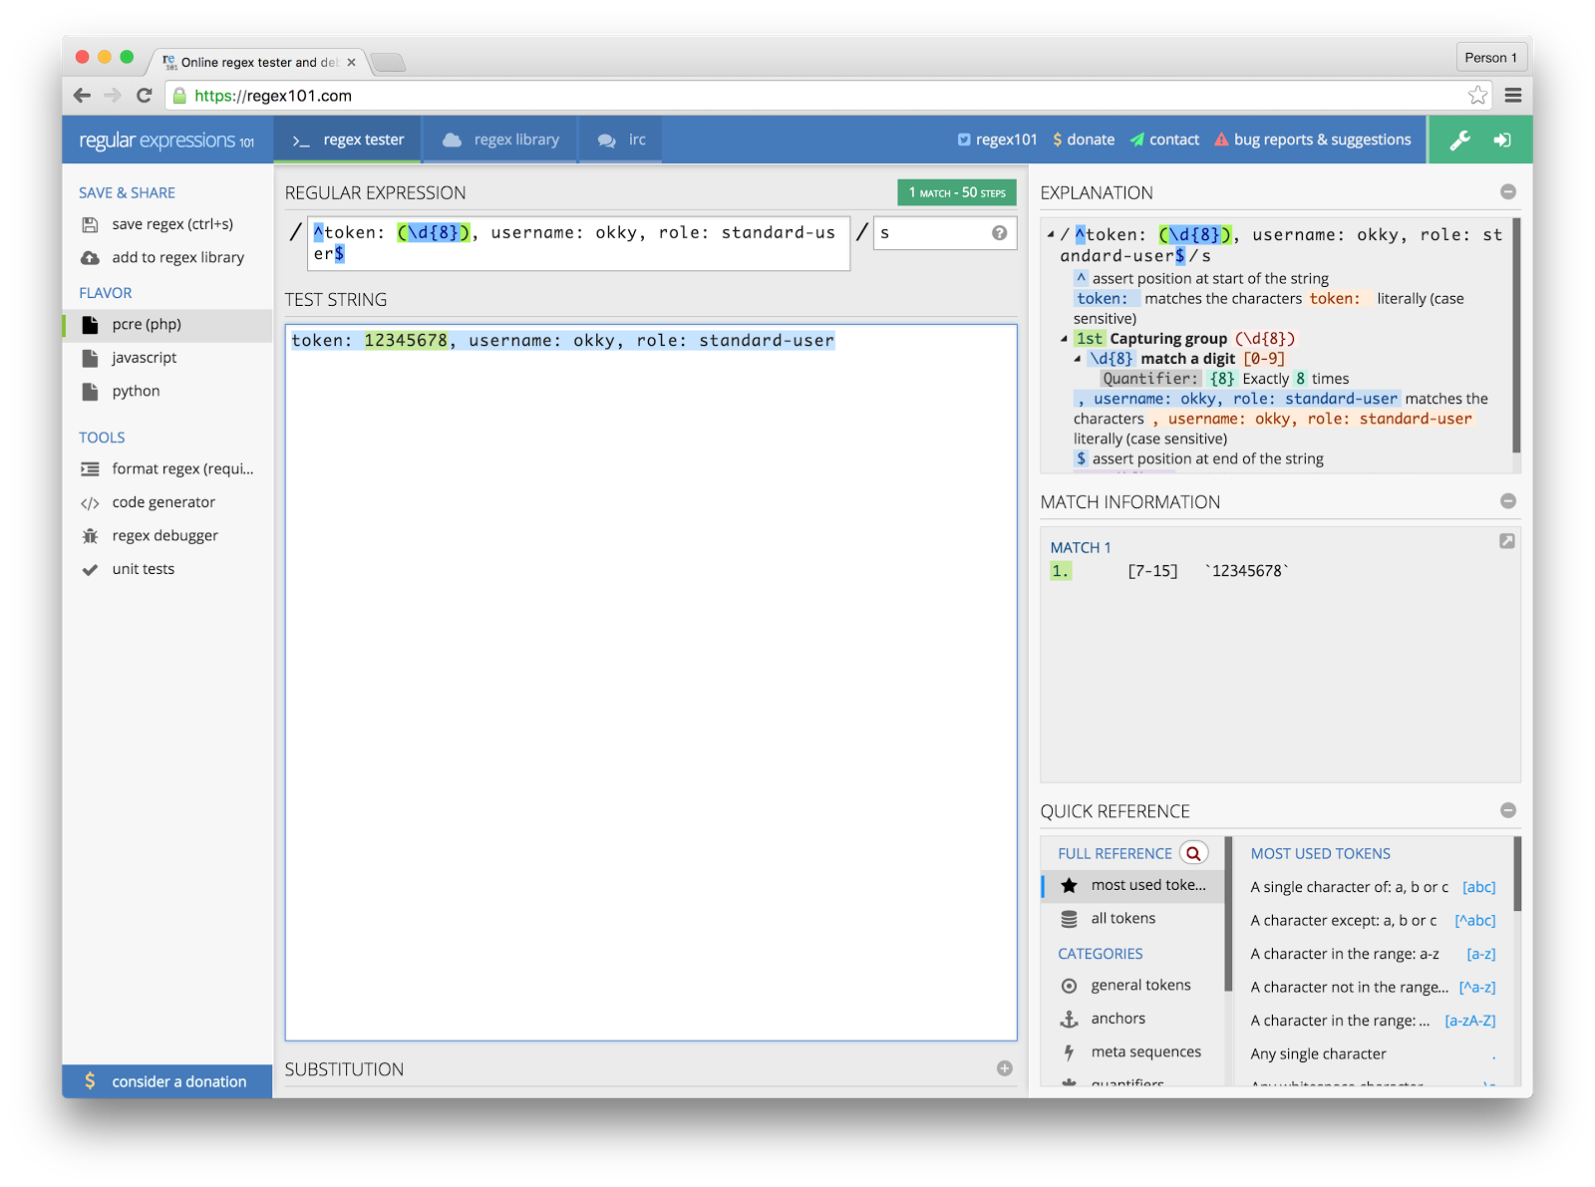Click into the test string text area
This screenshot has height=1187, width=1595.
(x=651, y=683)
